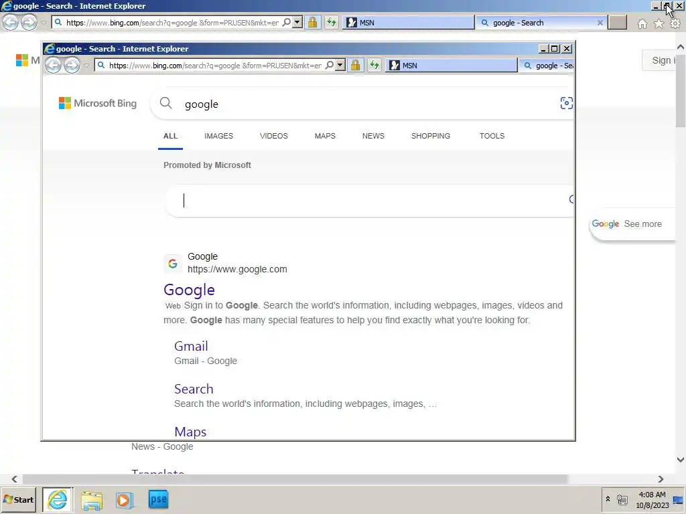The image size is (686, 514).
Task: Open Favorites star in outer IE toolbar
Action: pyautogui.click(x=659, y=23)
